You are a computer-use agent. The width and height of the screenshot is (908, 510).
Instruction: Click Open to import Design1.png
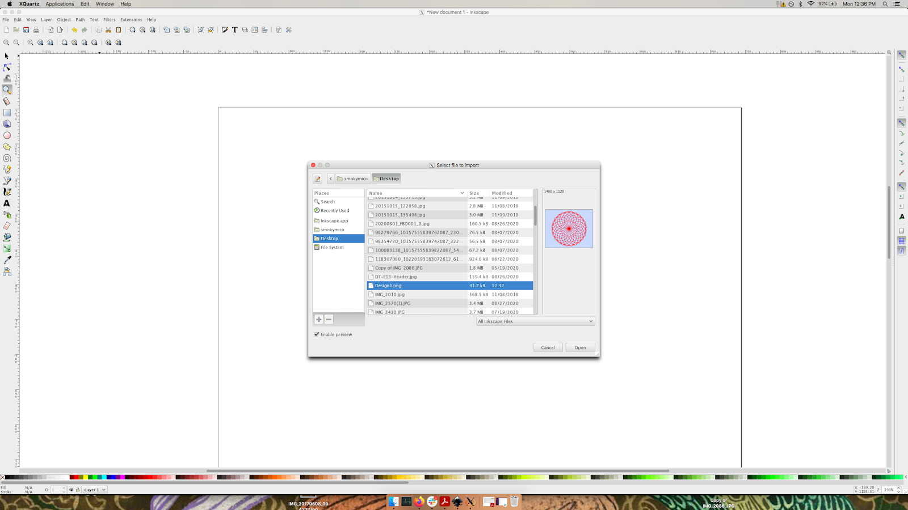[x=579, y=347]
